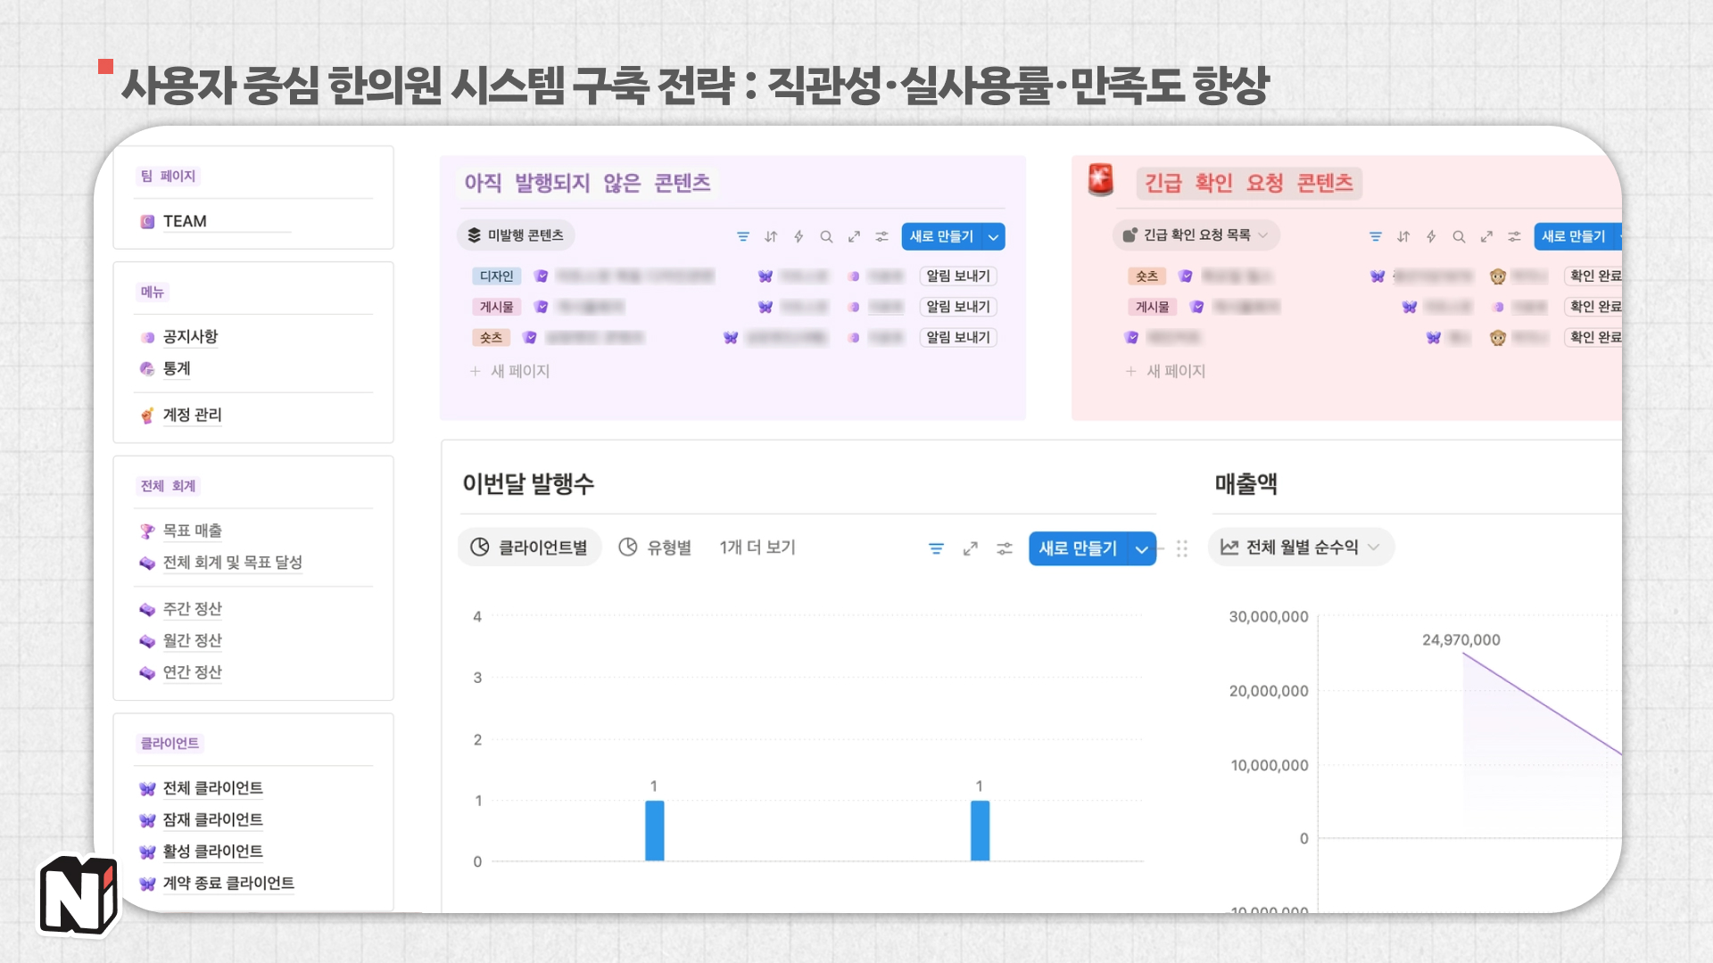The image size is (1713, 963).
Task: Click the drag handle dots near 이번달 발행수 chart
Action: (1182, 549)
